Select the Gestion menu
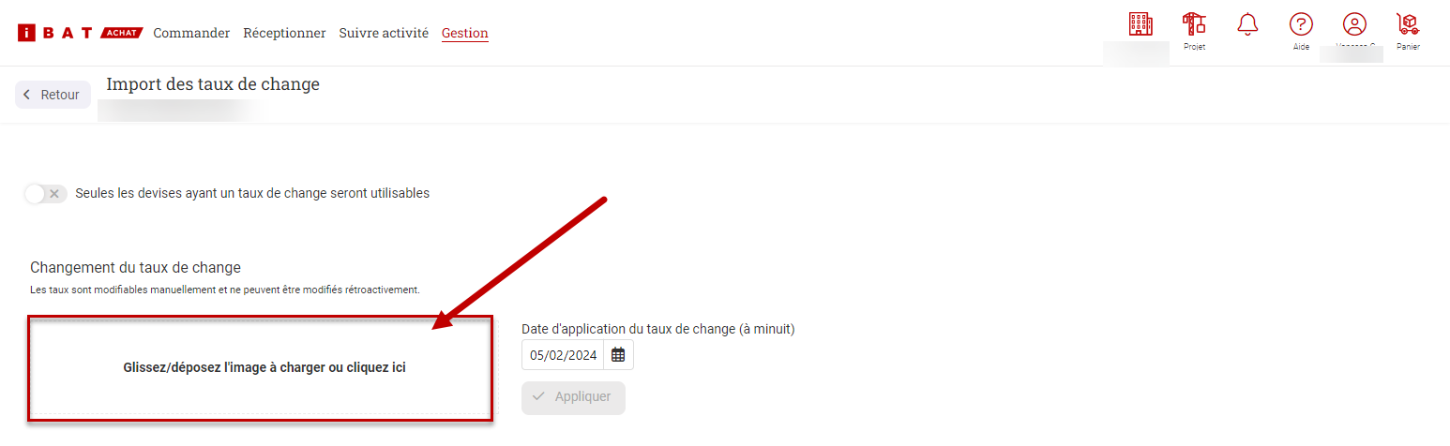Screen dimensions: 1450x446 tap(465, 33)
